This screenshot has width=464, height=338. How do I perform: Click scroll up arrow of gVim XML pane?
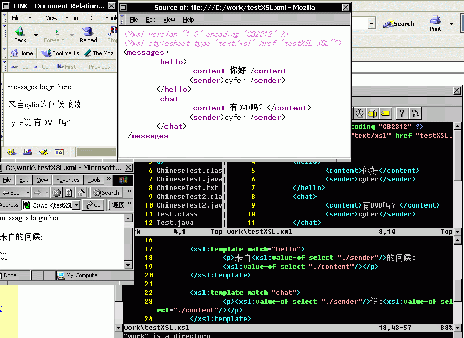tap(457, 126)
